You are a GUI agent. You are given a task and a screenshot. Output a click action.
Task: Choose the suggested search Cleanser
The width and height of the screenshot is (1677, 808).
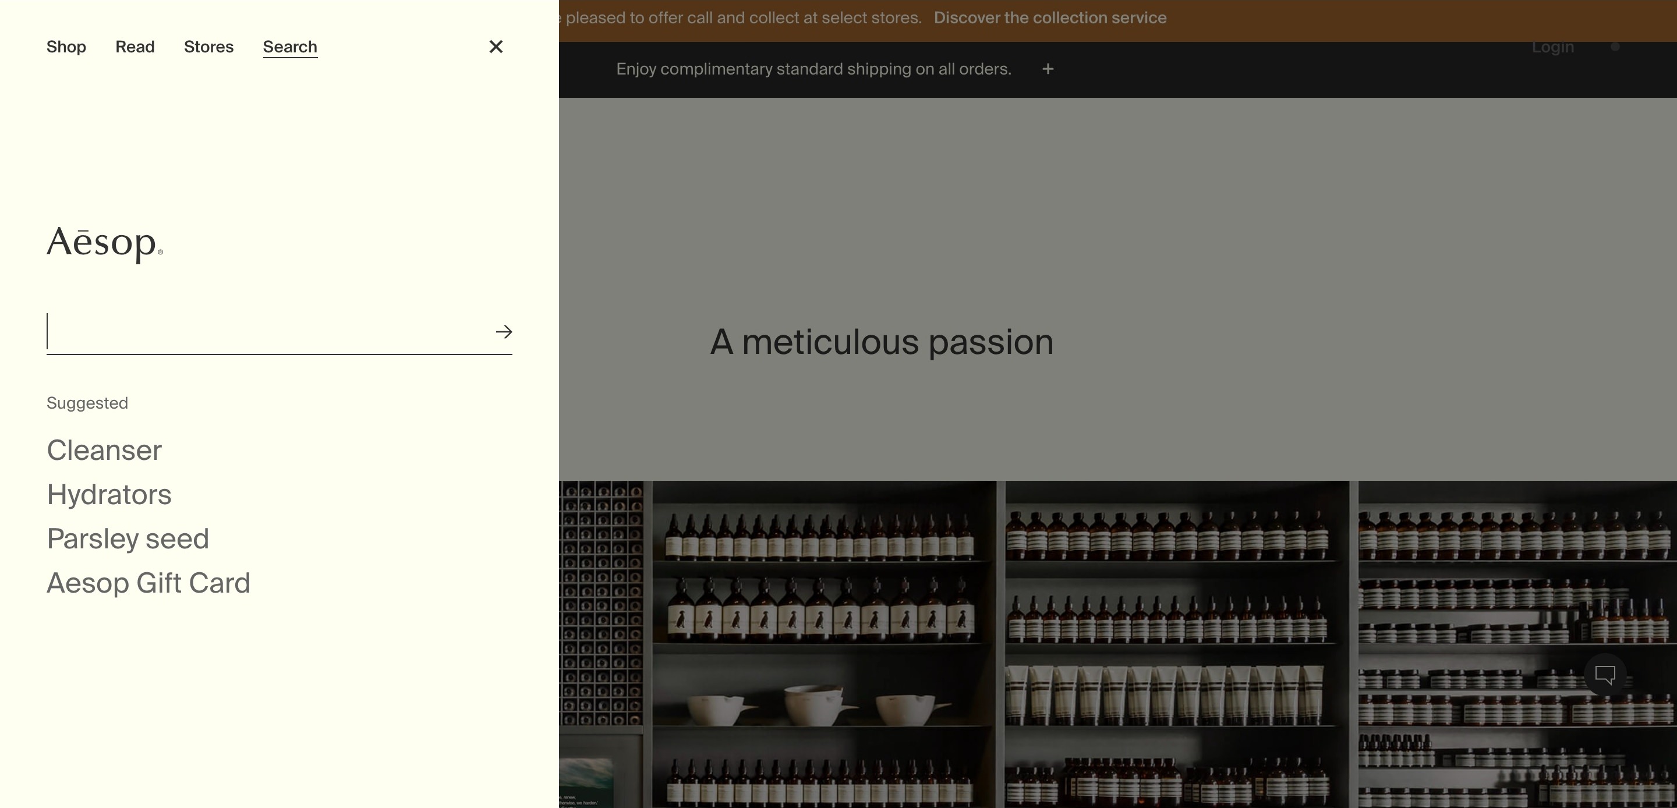point(104,451)
